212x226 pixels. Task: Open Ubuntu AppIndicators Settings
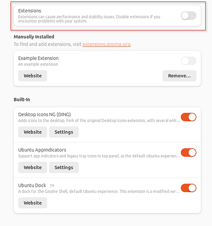(x=64, y=167)
